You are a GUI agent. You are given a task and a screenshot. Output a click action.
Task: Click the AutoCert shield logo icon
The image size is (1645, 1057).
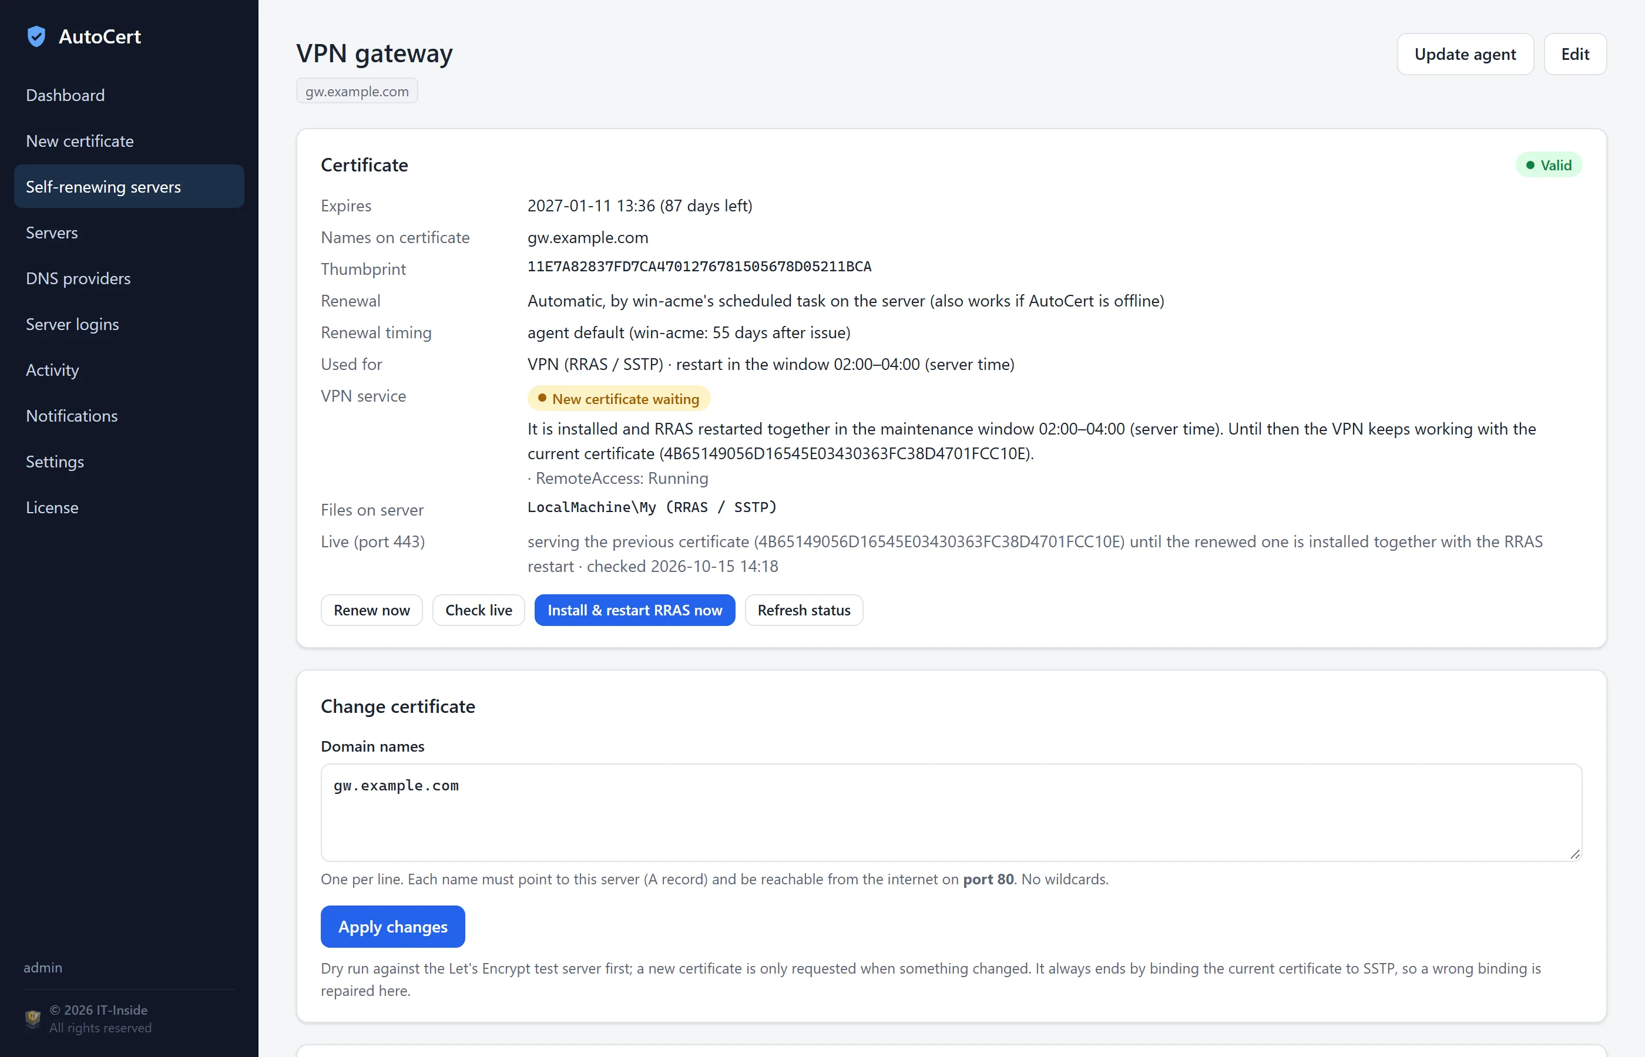pos(36,36)
